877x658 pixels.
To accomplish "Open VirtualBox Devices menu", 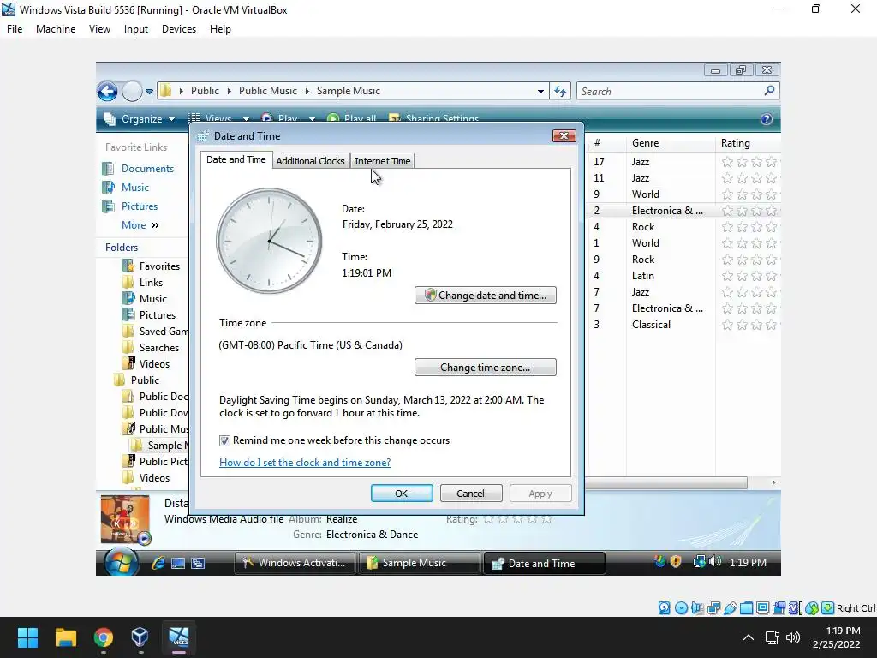I will tap(179, 29).
